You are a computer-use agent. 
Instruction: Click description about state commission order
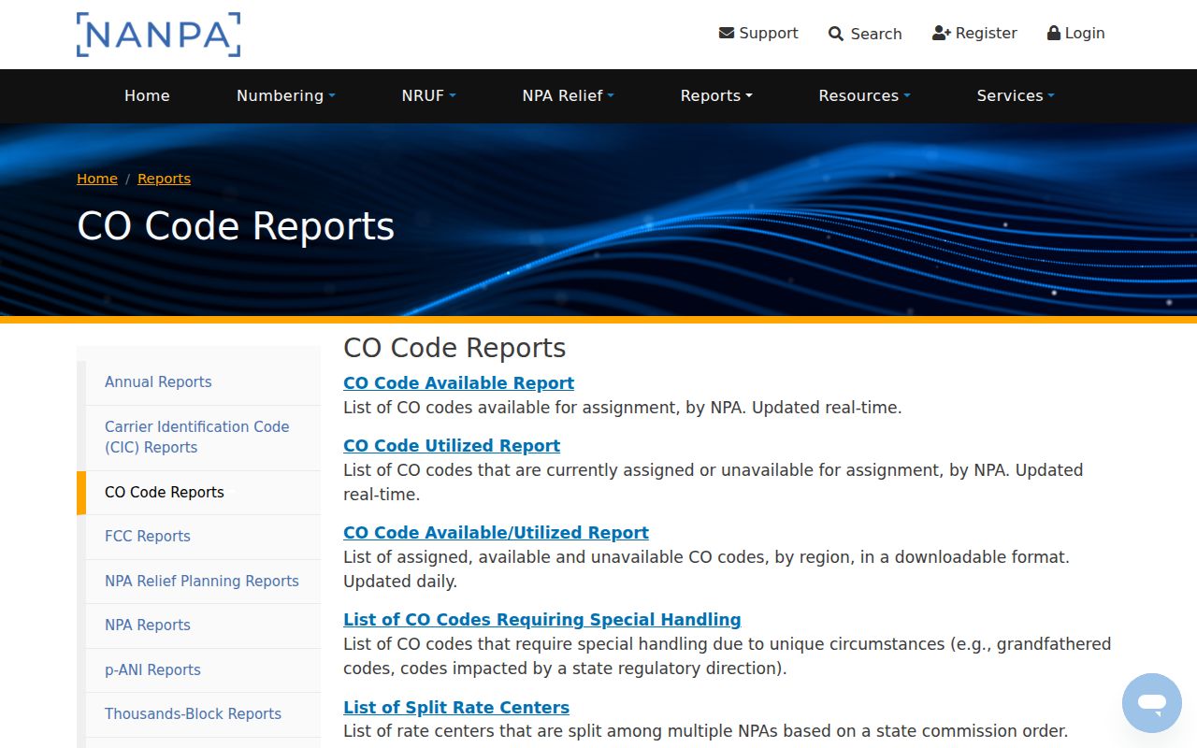pyautogui.click(x=706, y=731)
